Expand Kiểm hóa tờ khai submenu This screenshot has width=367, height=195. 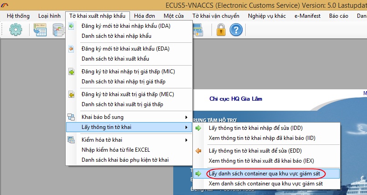pos(186,140)
